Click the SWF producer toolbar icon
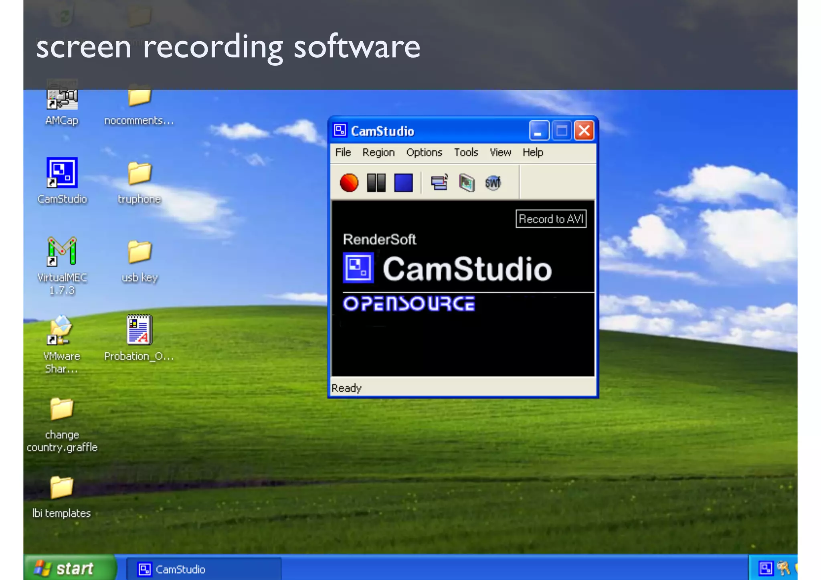The height and width of the screenshot is (580, 821). click(x=493, y=183)
